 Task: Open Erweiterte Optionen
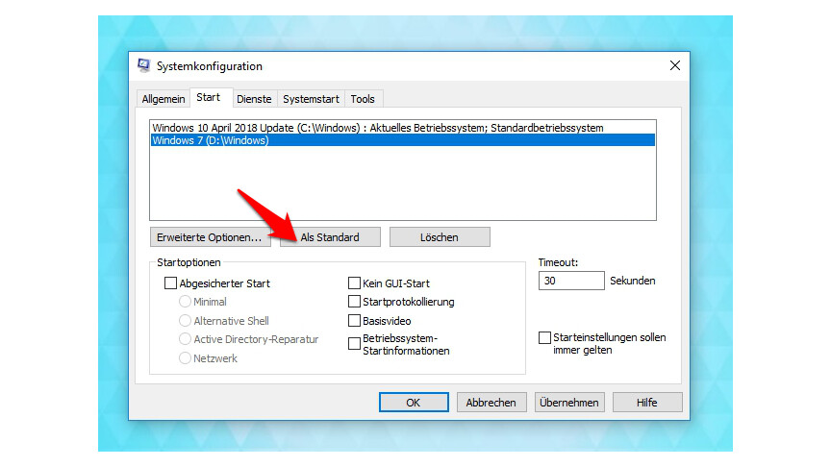point(211,237)
